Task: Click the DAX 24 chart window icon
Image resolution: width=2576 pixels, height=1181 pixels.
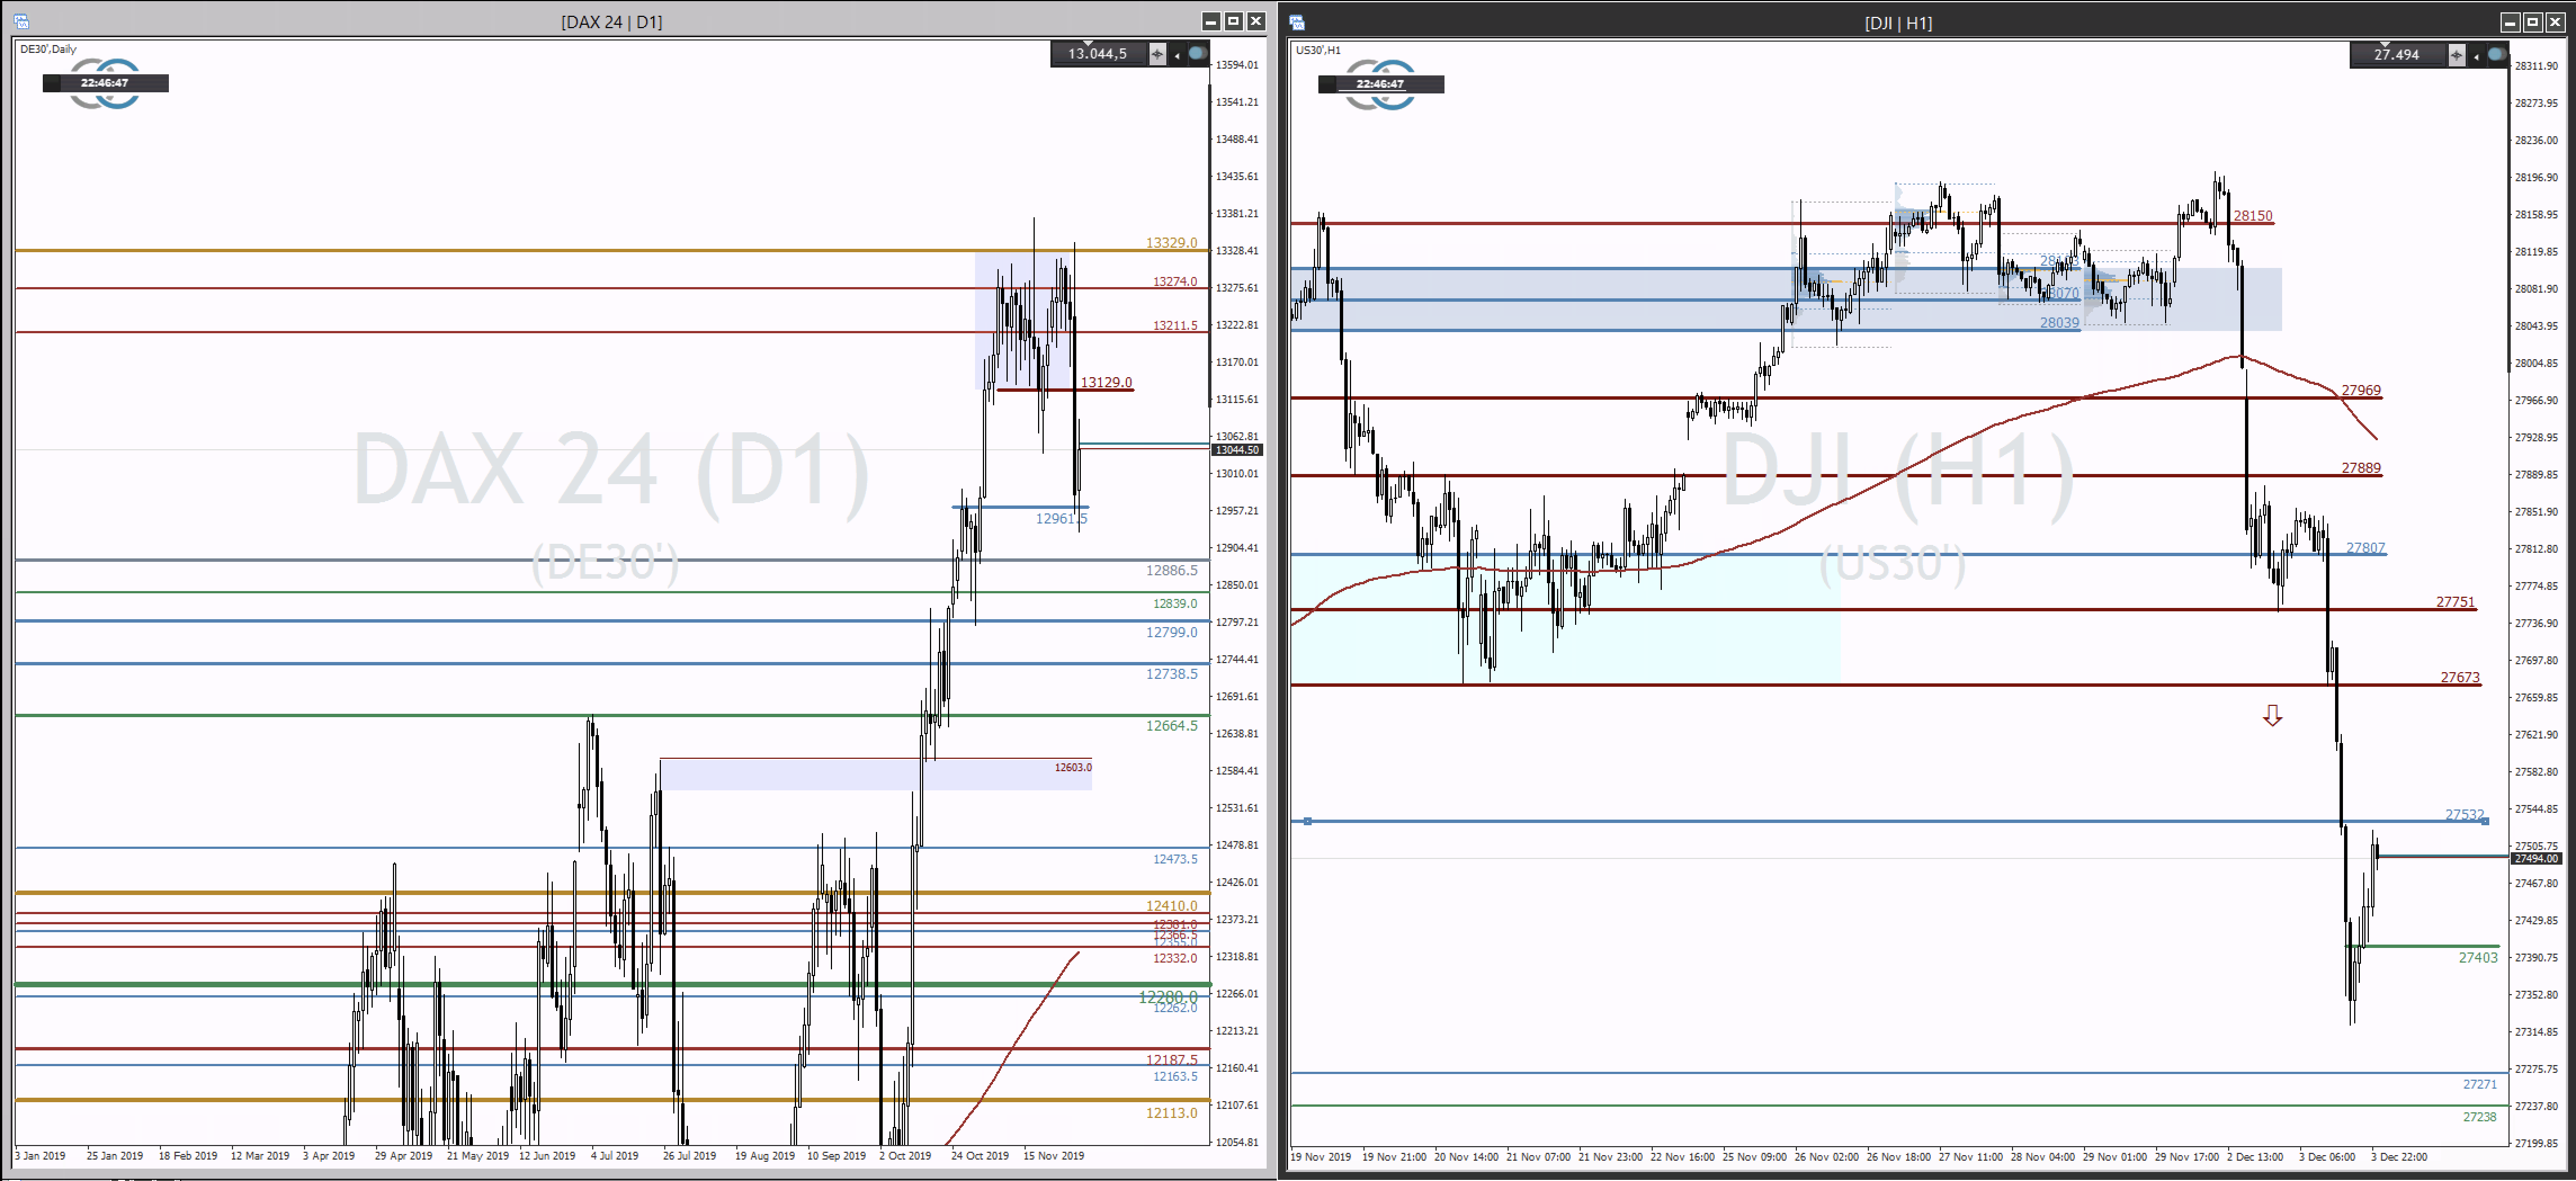Action: tap(21, 21)
